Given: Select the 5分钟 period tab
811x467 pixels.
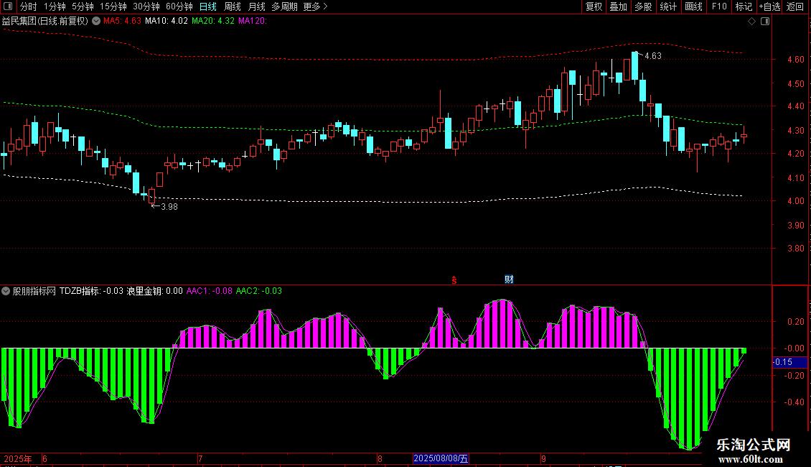Looking at the screenshot, I should pyautogui.click(x=83, y=6).
